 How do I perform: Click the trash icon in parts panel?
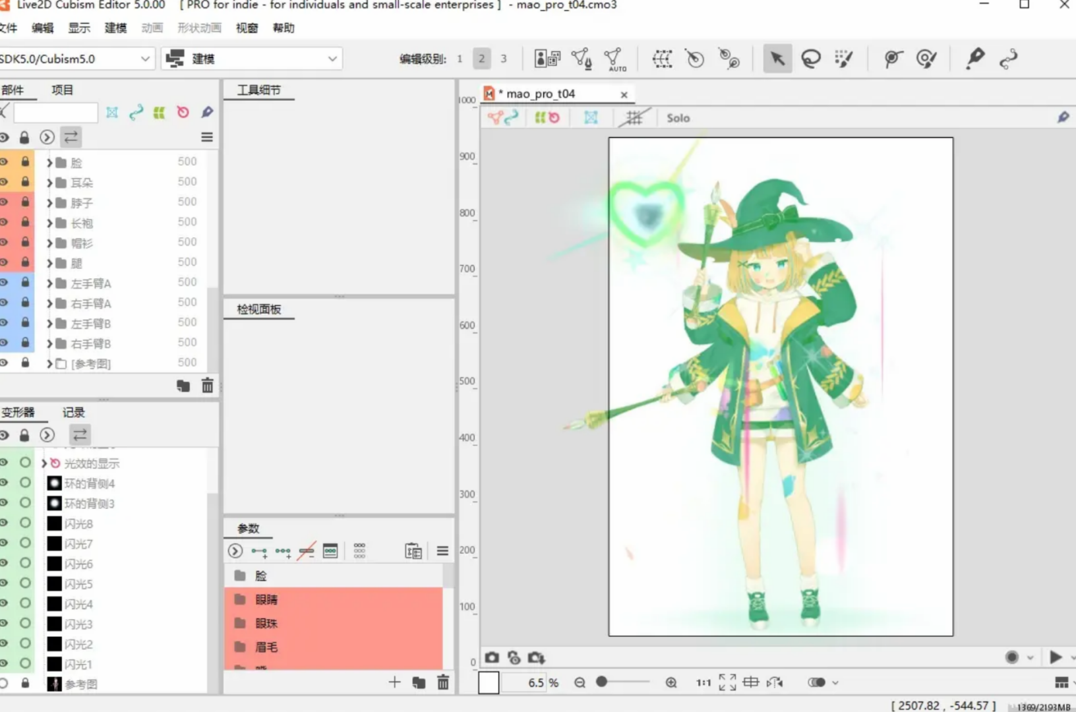click(x=207, y=386)
